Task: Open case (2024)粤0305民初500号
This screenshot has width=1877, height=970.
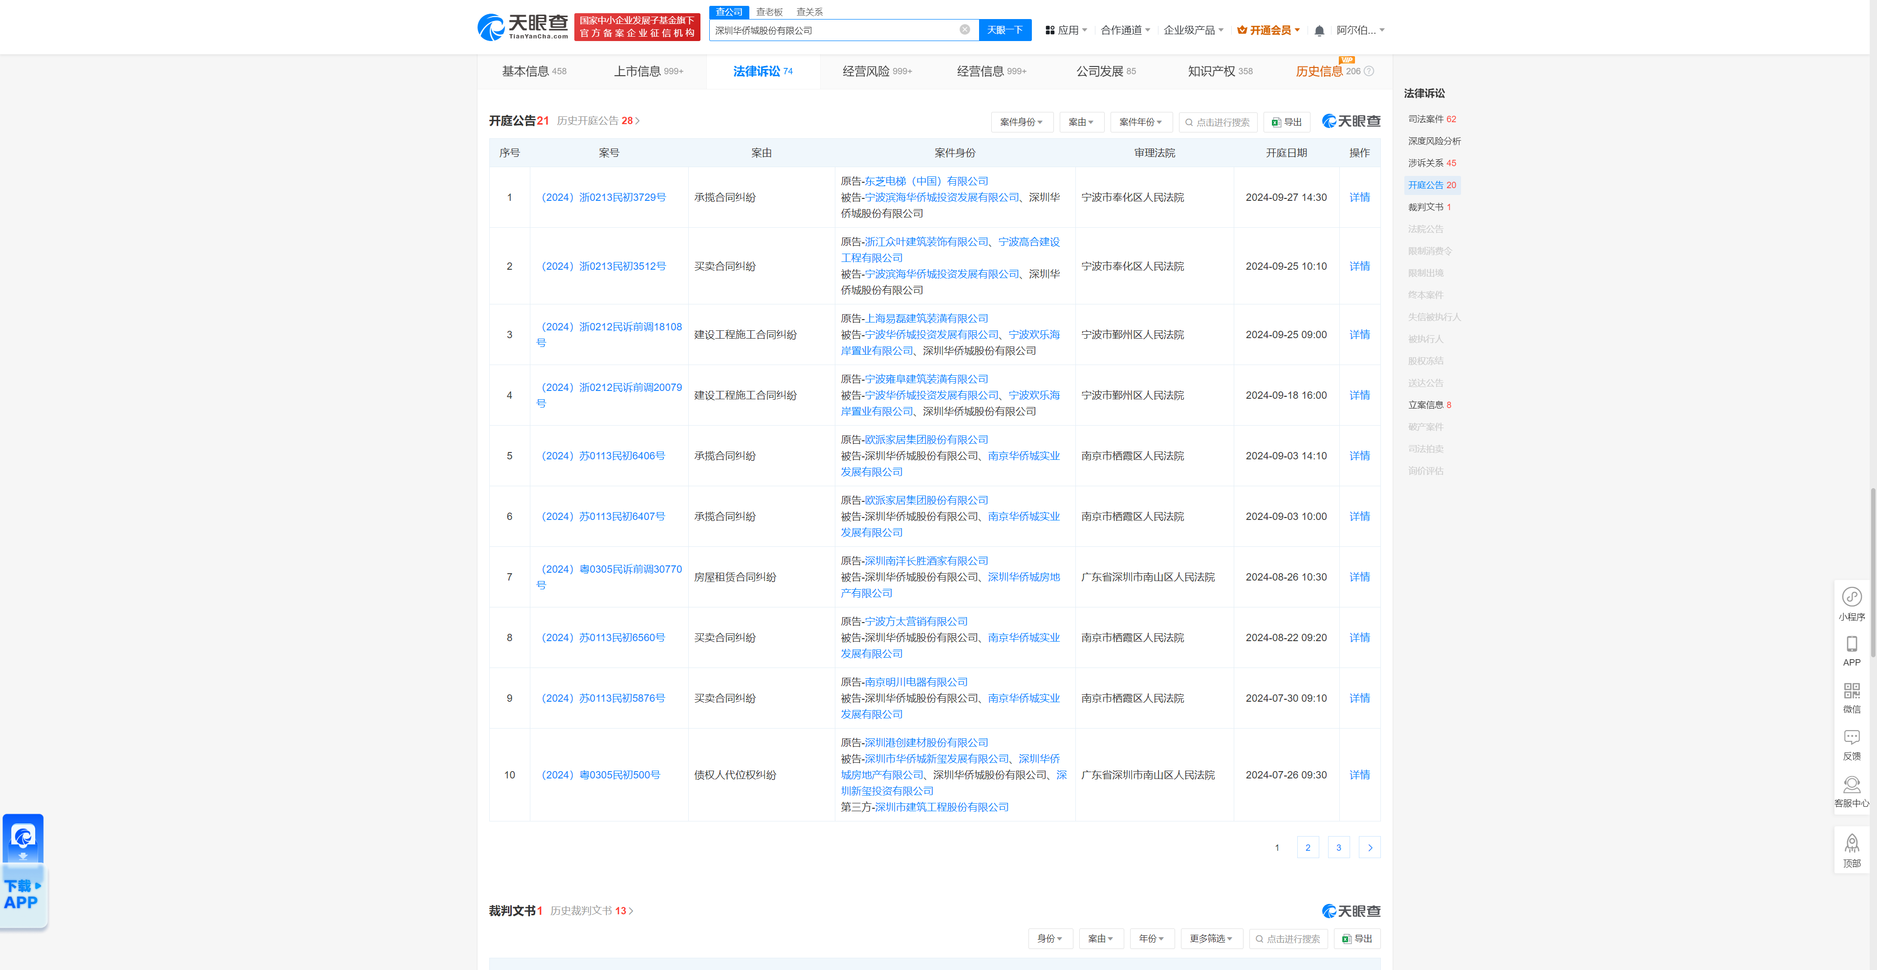Action: click(598, 775)
